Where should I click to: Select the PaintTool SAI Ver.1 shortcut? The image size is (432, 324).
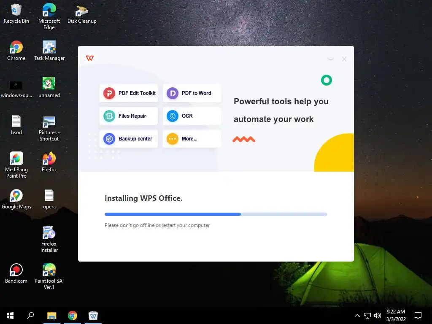(x=49, y=277)
